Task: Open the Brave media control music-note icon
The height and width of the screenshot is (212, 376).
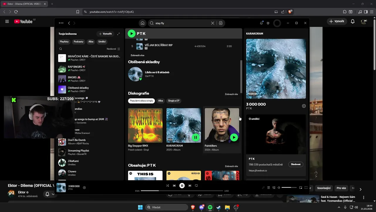Action: tap(360, 12)
